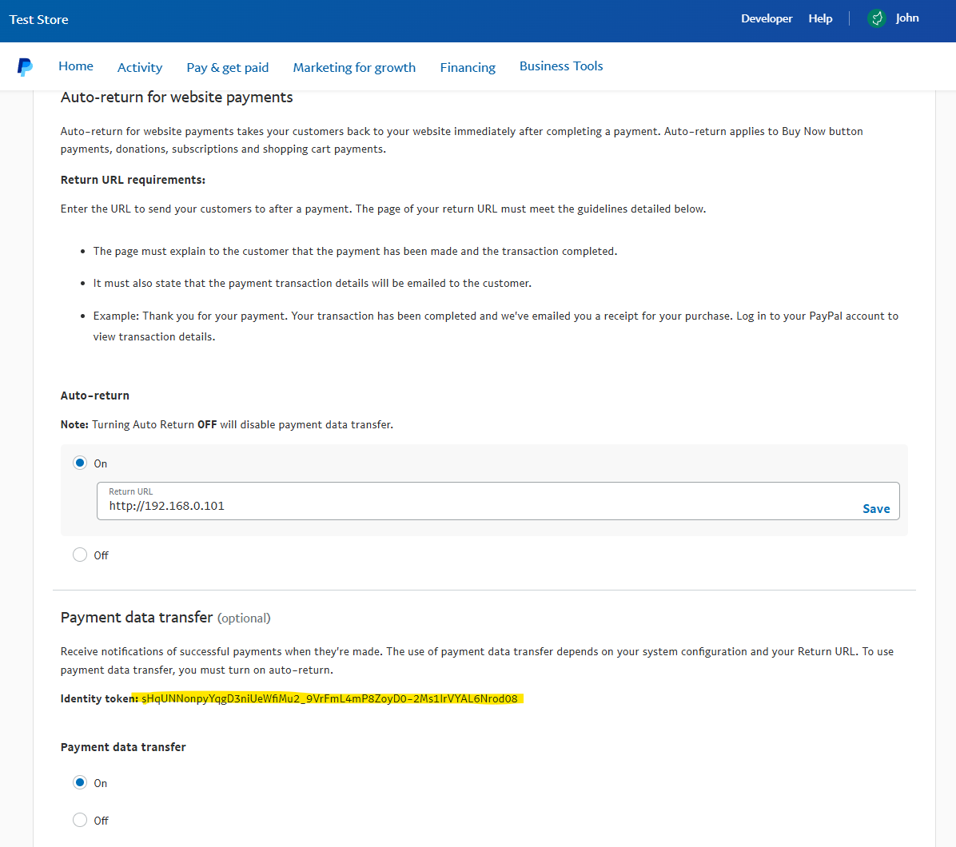
Task: Click the Developer link
Action: (x=767, y=18)
